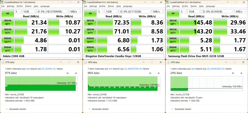Run RND4K Q32T1 test in Adata window
The width and height of the screenshot is (248, 113).
7,40
